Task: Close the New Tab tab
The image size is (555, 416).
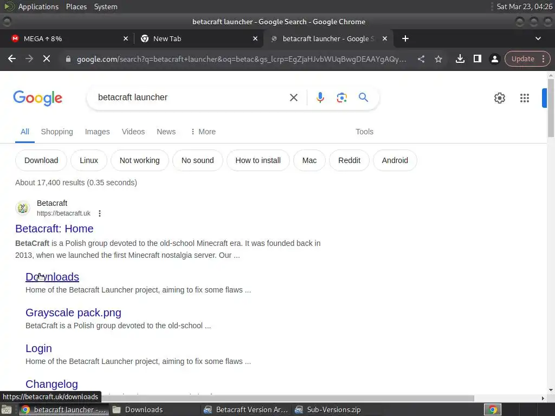Action: (255, 38)
